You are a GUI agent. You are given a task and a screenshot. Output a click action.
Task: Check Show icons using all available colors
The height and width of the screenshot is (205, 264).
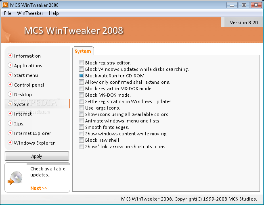[x=81, y=114]
